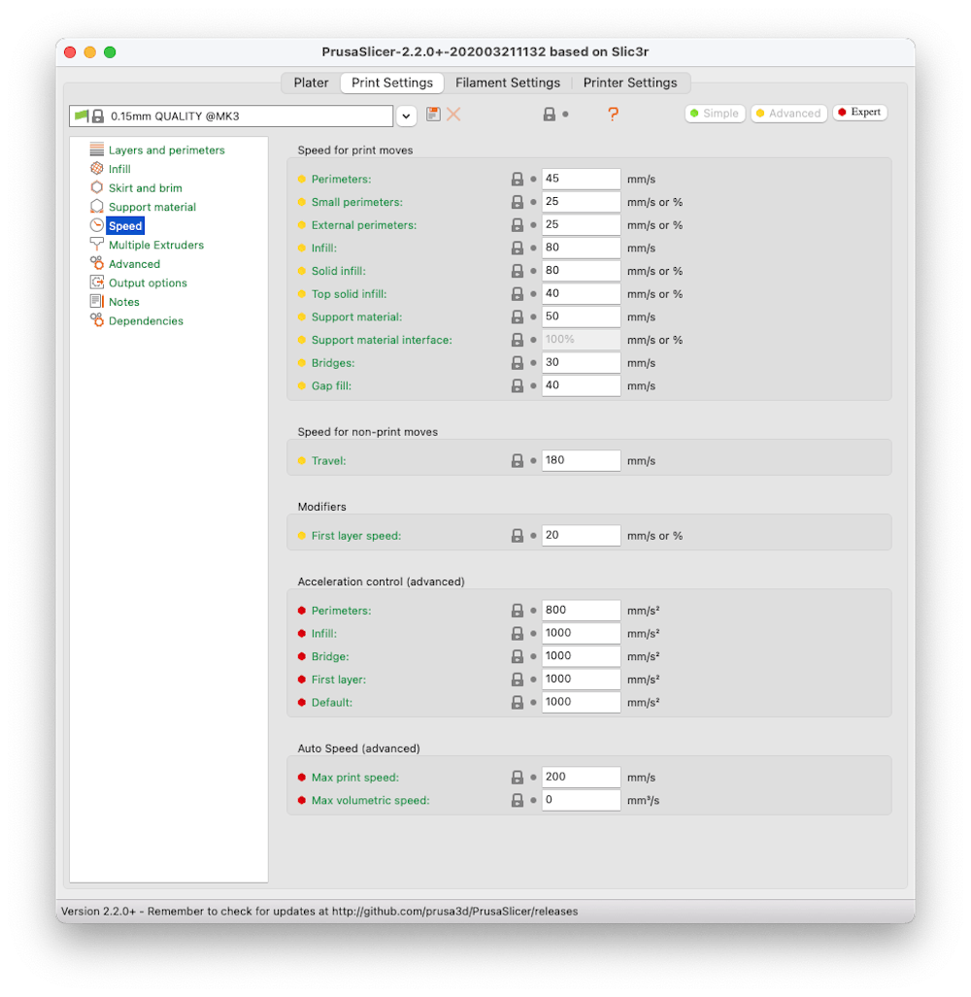
Task: Click the Speed clock icon in sidebar
Action: tap(97, 226)
